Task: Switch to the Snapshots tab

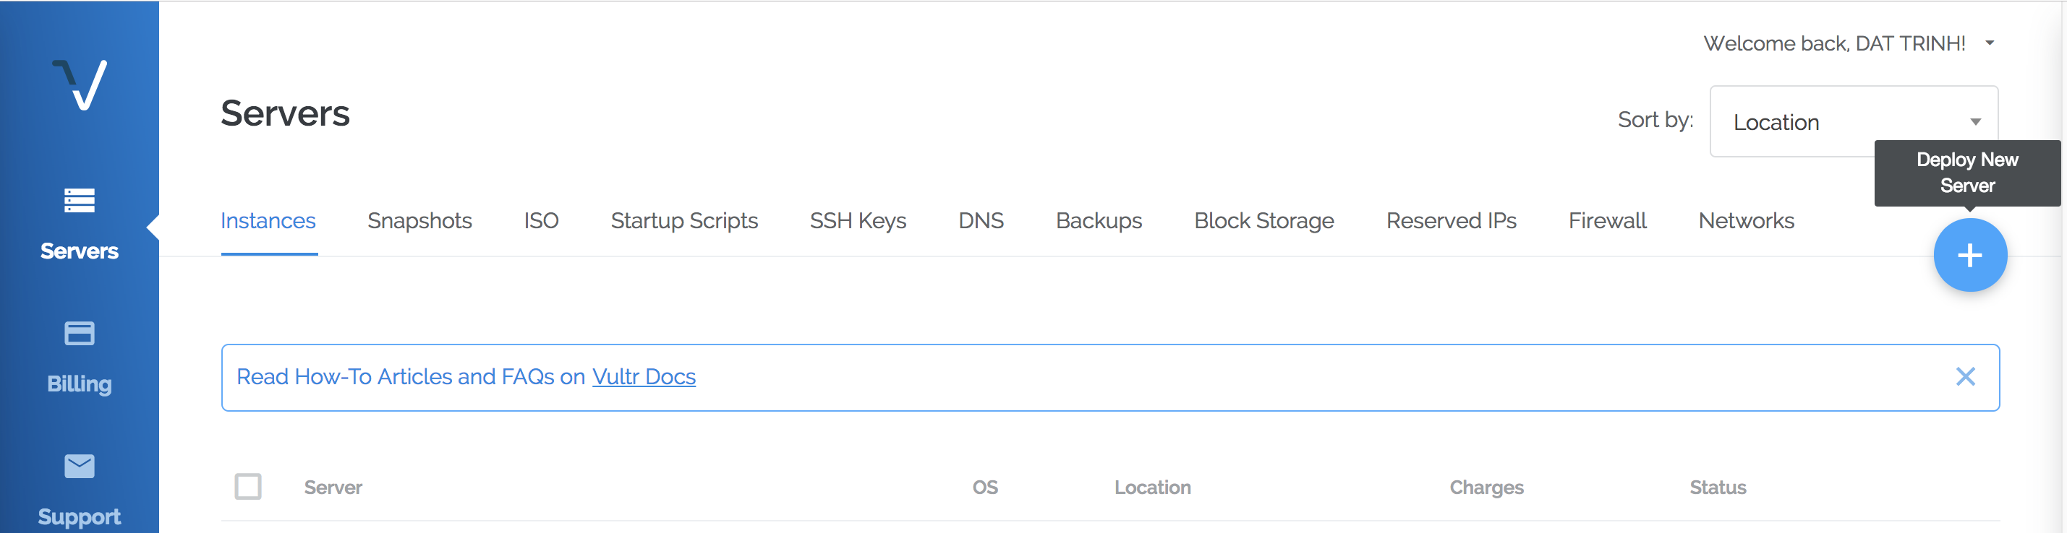Action: (419, 221)
